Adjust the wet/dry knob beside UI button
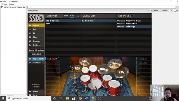This screenshot has width=179, height=101. pos(175,11)
